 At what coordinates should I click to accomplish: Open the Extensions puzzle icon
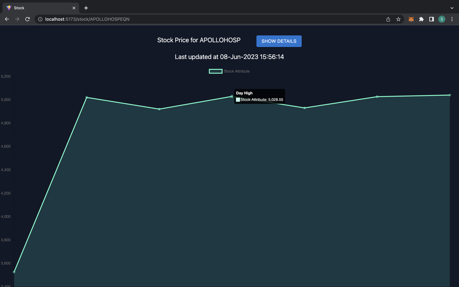[421, 19]
